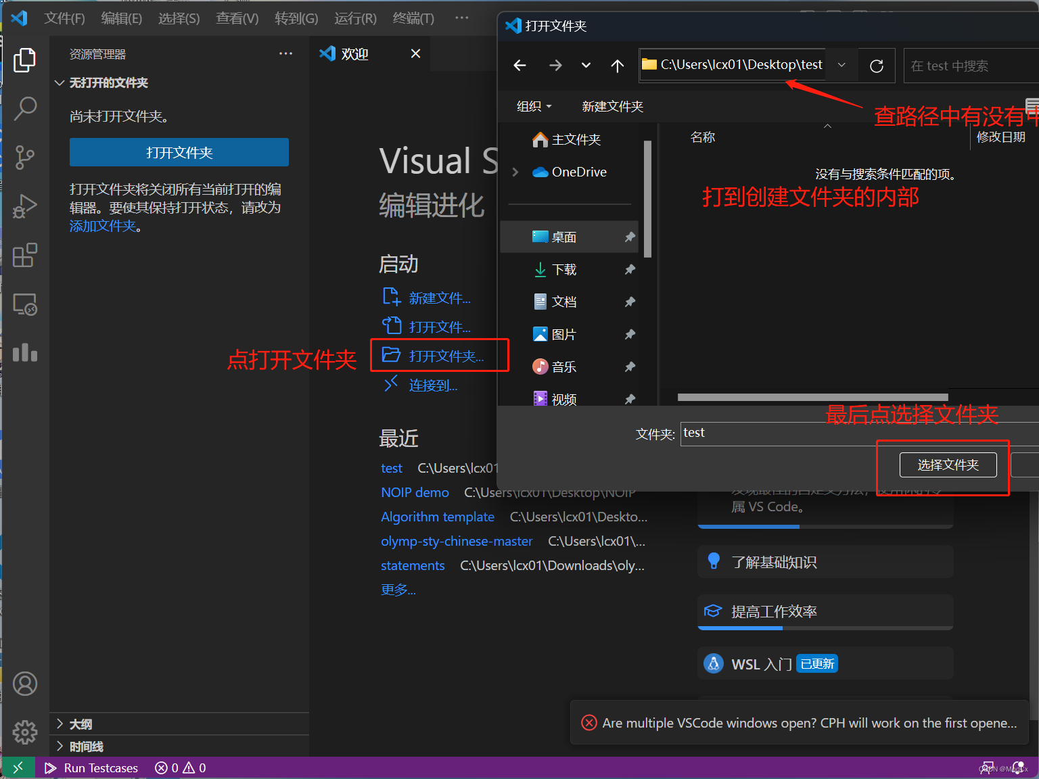Open the Search view in activity bar
Viewport: 1039px width, 779px height.
25,108
